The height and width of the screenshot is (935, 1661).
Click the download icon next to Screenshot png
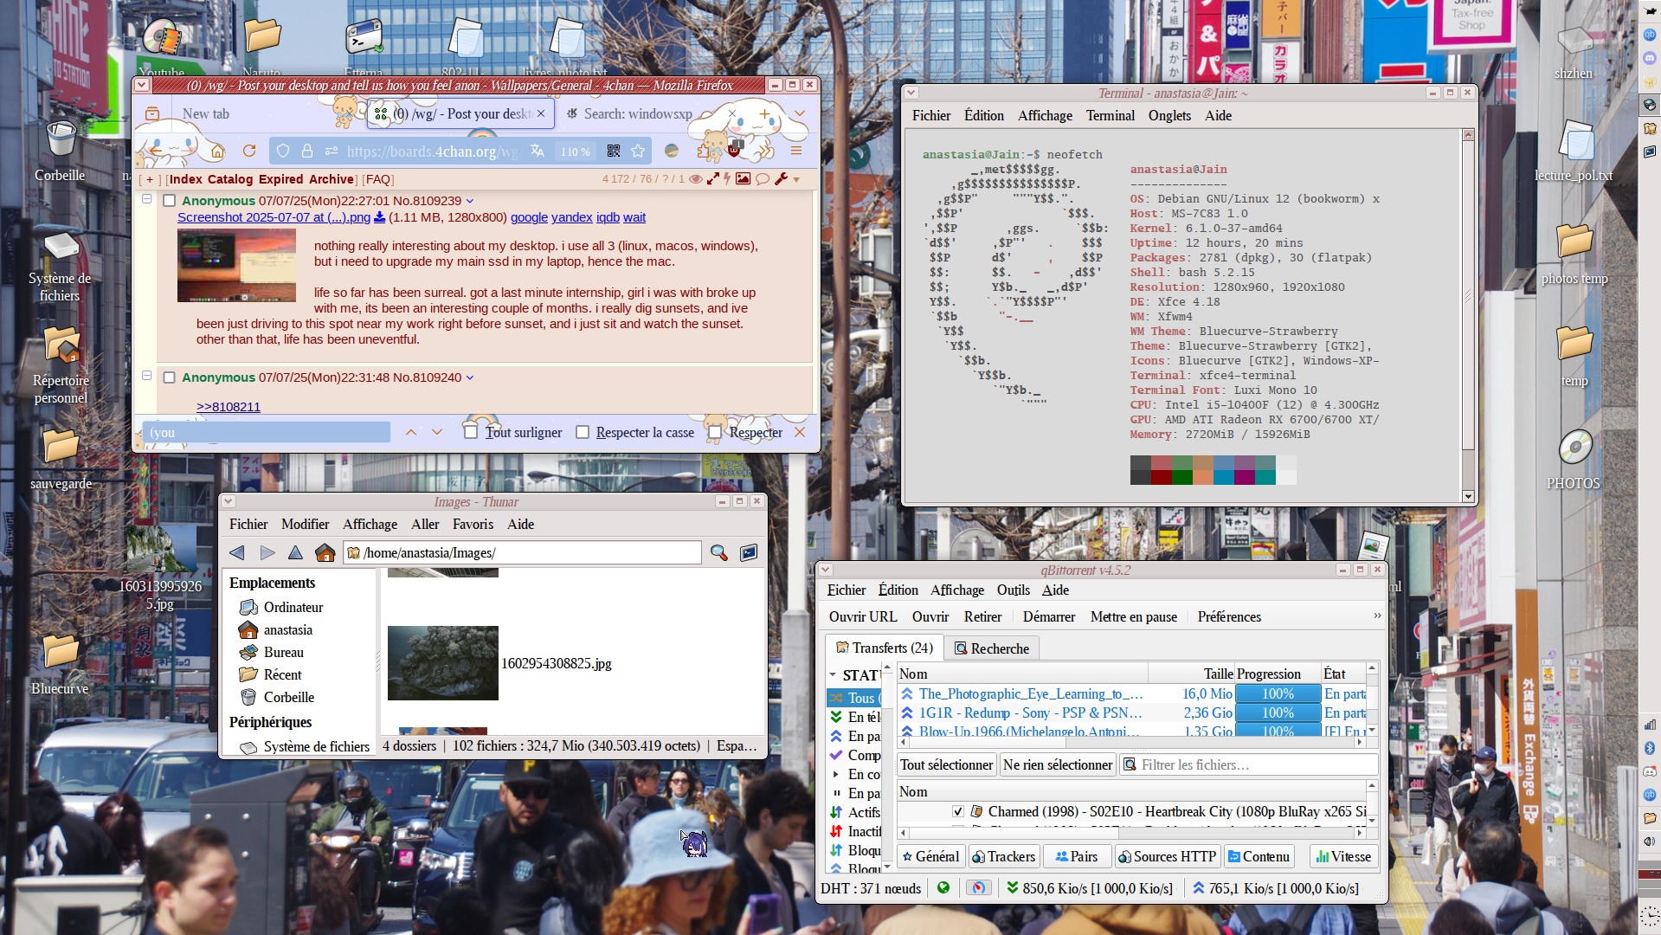click(x=379, y=217)
